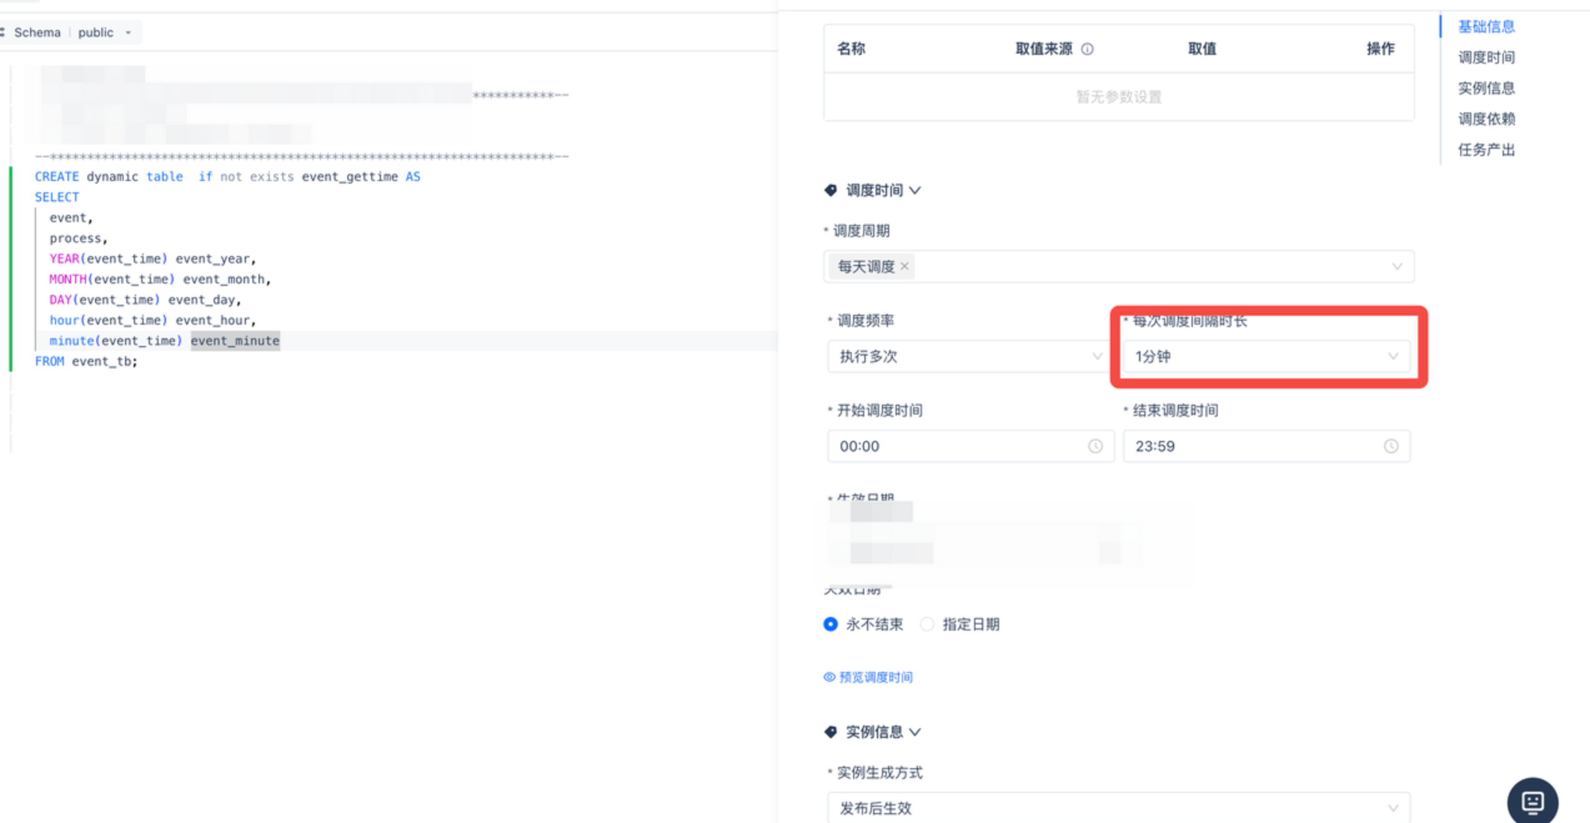This screenshot has height=823, width=1590.
Task: Remove the 每天调度 tag with its X
Action: point(904,267)
